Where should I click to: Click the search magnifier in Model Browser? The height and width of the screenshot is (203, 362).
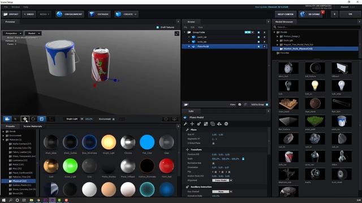pos(275,27)
